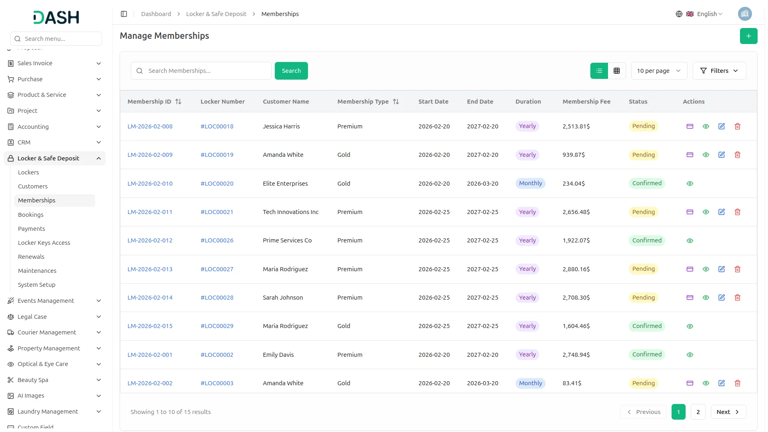Go to page 2 of results
This screenshot has width=768, height=432.
(698, 412)
